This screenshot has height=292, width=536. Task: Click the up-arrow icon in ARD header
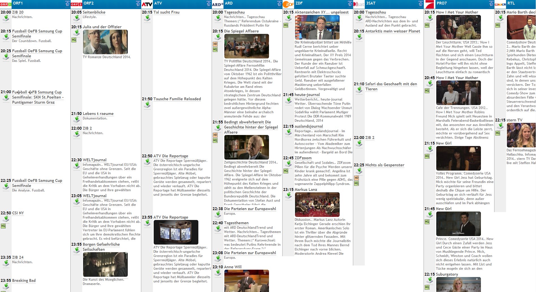pos(279,3)
